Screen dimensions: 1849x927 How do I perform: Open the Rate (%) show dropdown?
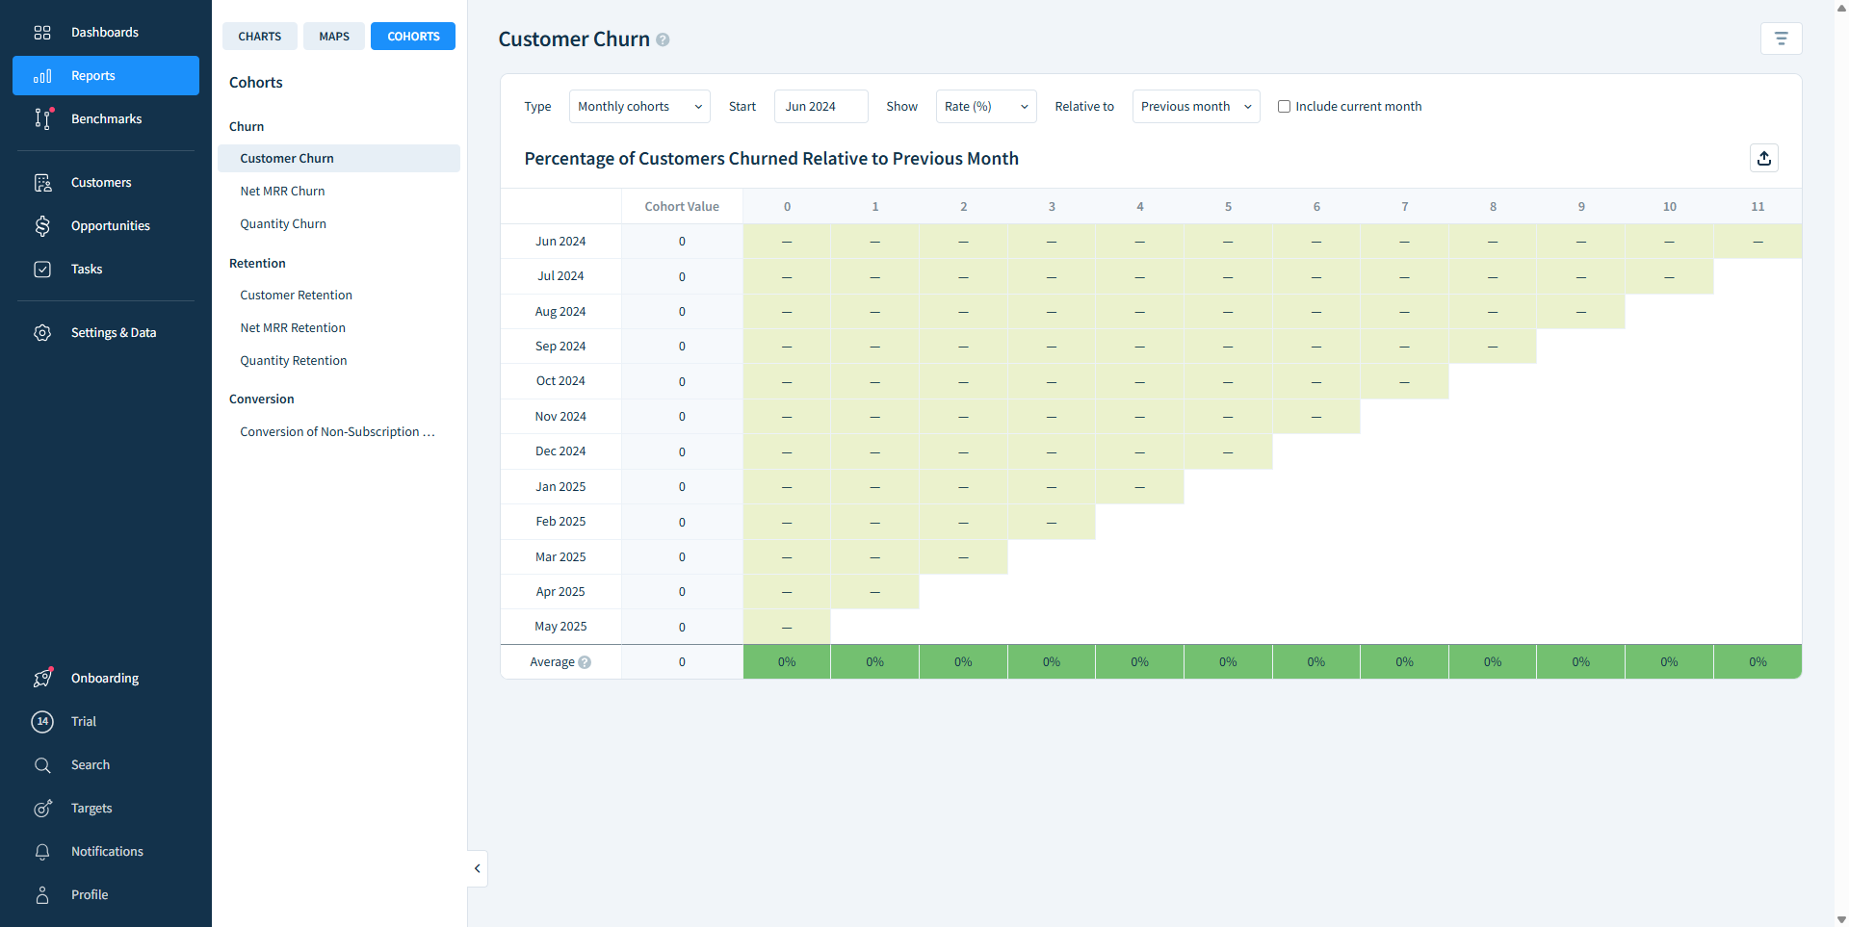[985, 107]
